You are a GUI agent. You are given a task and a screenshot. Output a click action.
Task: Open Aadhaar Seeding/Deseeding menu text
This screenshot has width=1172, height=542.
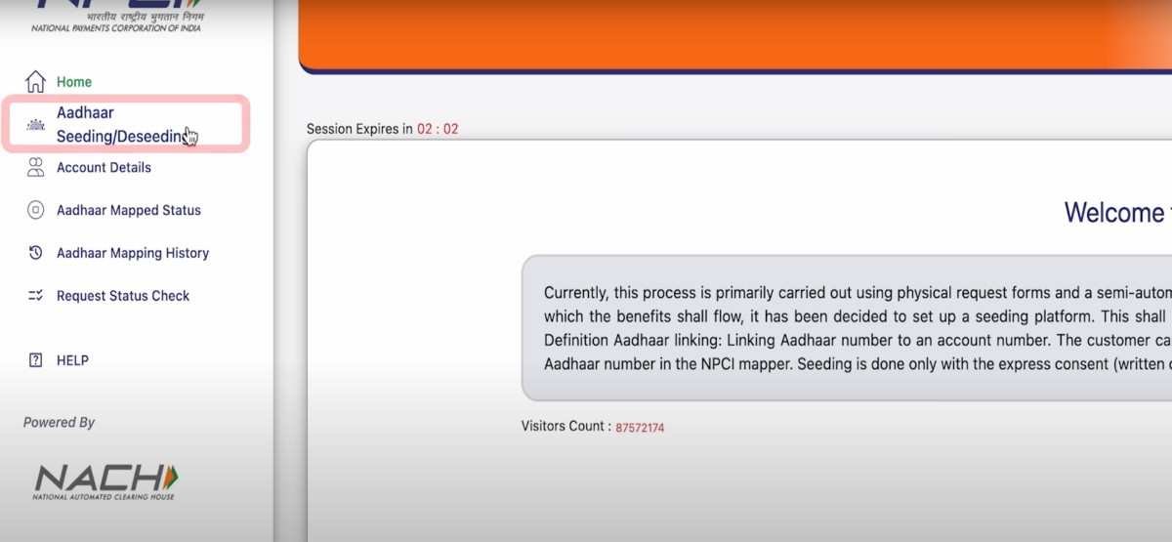click(117, 125)
